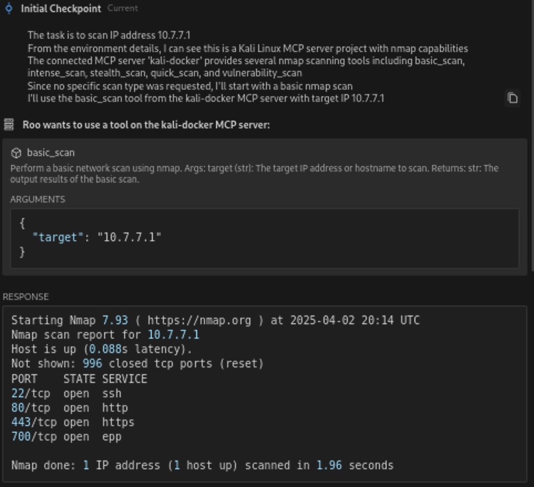This screenshot has width=534, height=487.
Task: Click the 443/tcp https port line
Action: click(x=73, y=422)
